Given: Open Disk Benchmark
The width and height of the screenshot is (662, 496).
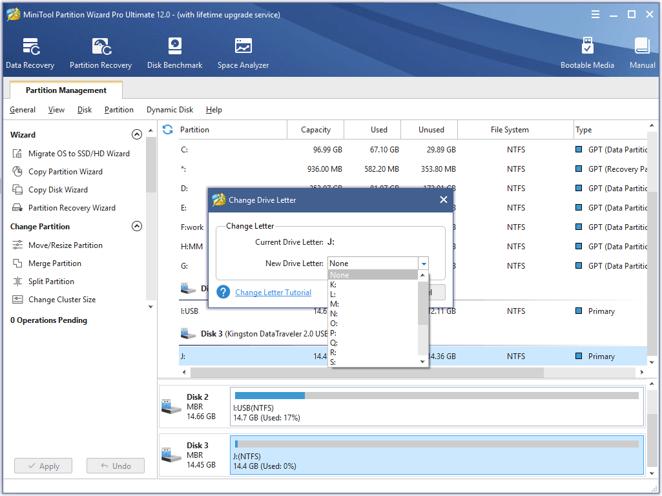Looking at the screenshot, I should click(175, 53).
